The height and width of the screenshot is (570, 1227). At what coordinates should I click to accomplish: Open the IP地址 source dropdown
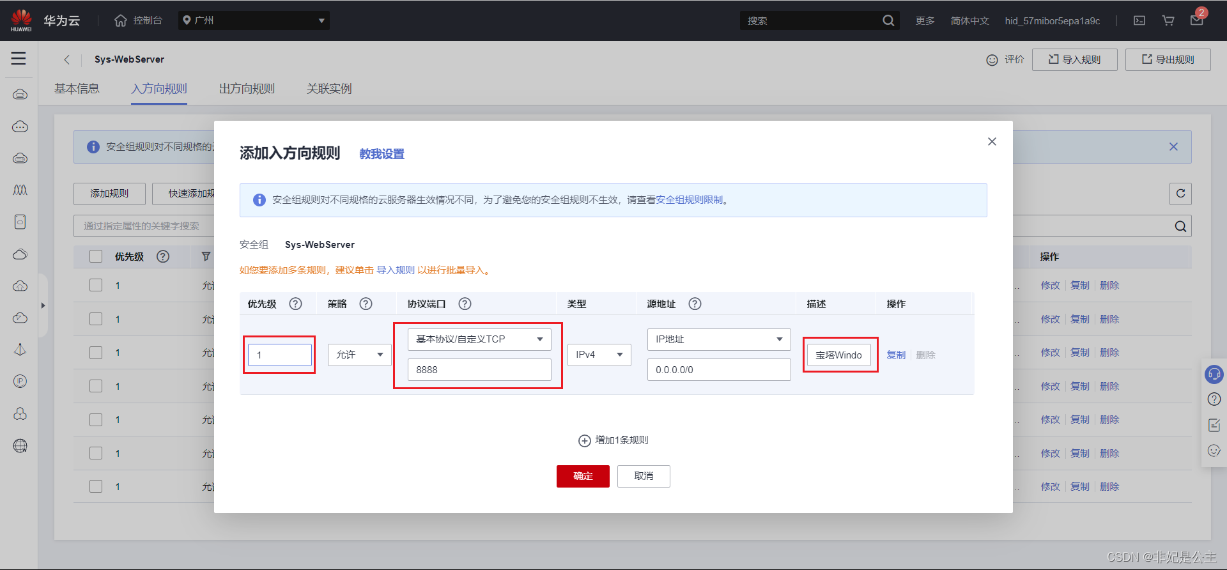coord(719,339)
